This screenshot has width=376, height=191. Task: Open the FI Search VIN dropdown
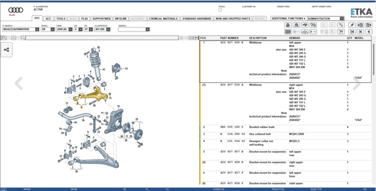click(37, 29)
